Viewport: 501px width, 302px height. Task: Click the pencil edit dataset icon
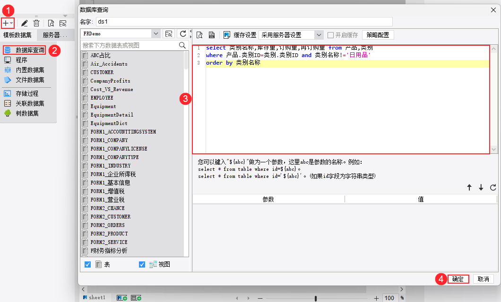click(24, 23)
